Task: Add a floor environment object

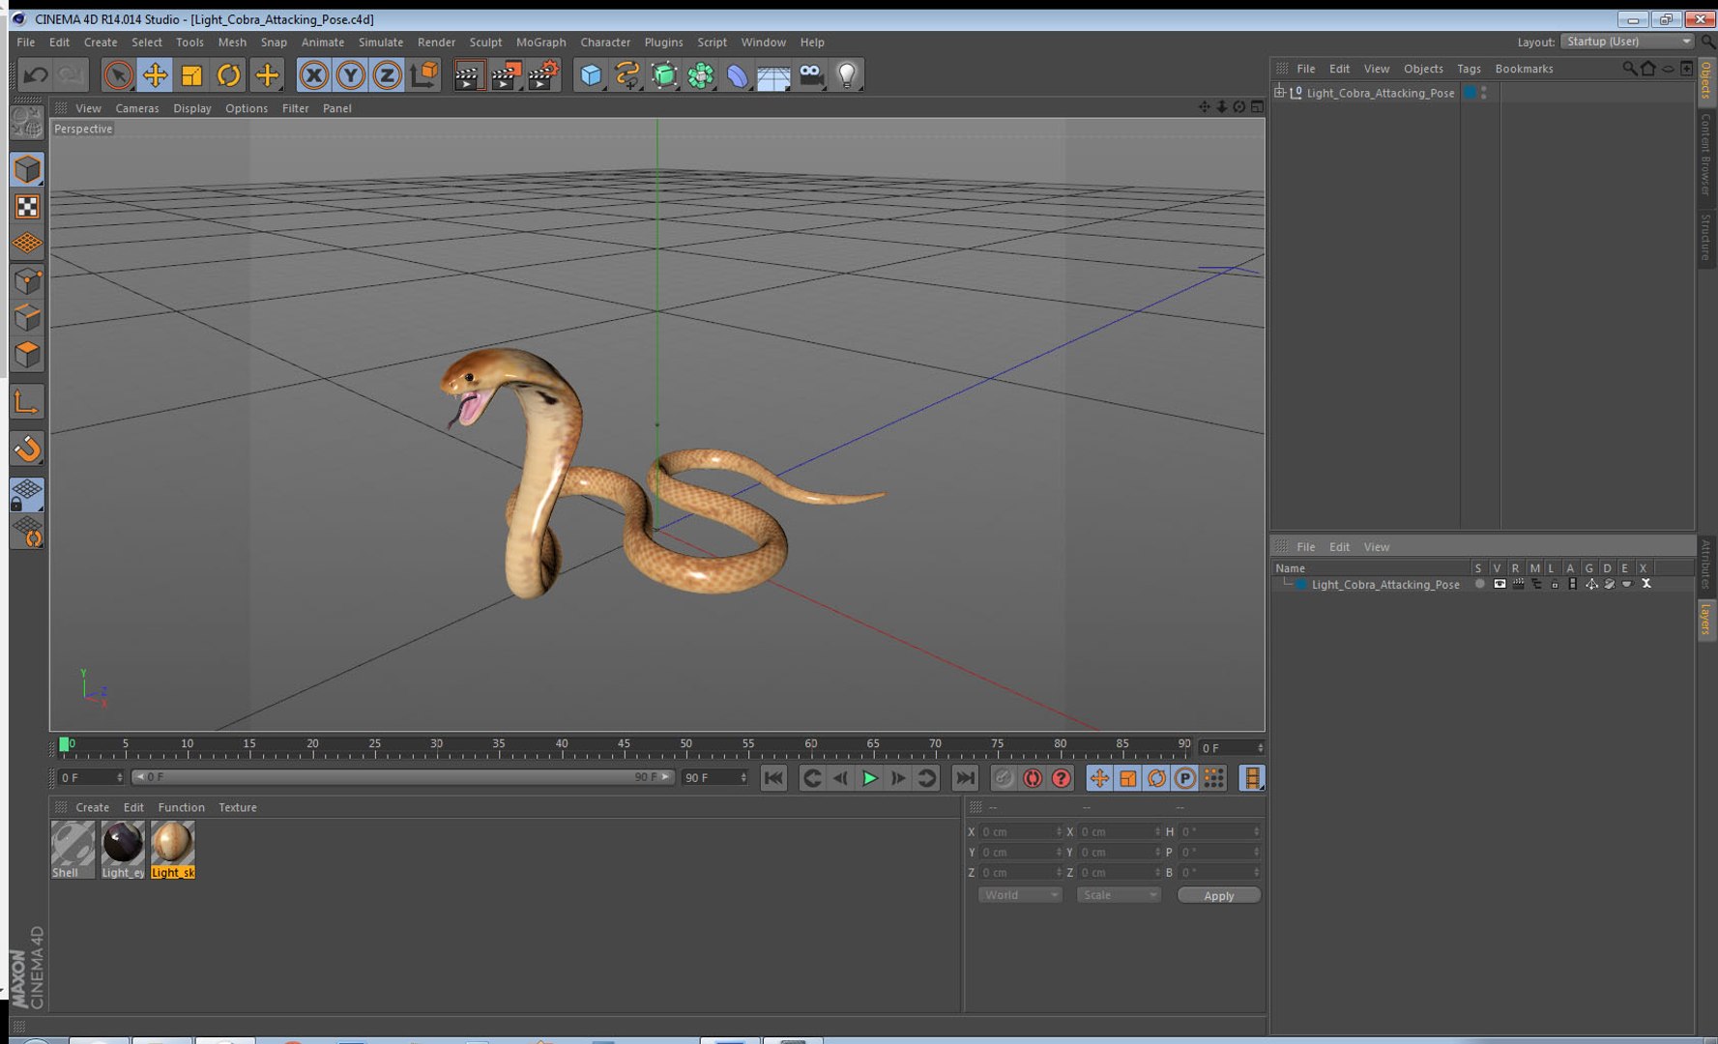Action: point(773,75)
